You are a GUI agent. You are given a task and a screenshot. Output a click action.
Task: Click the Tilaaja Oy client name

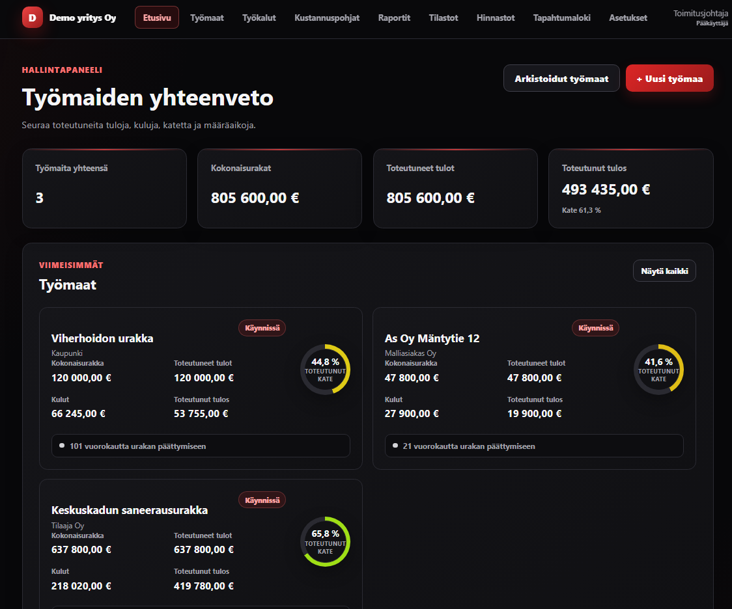coord(68,526)
